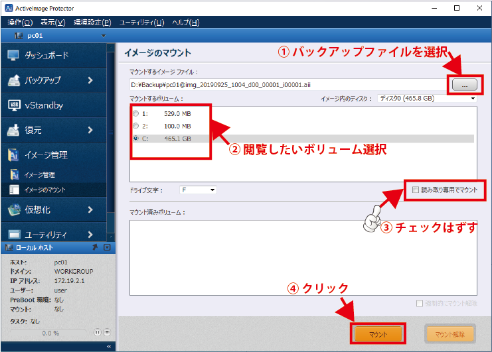Open the ドライブ文字 drive letter dropdown
Screen dimensions: 492x352
click(198, 190)
